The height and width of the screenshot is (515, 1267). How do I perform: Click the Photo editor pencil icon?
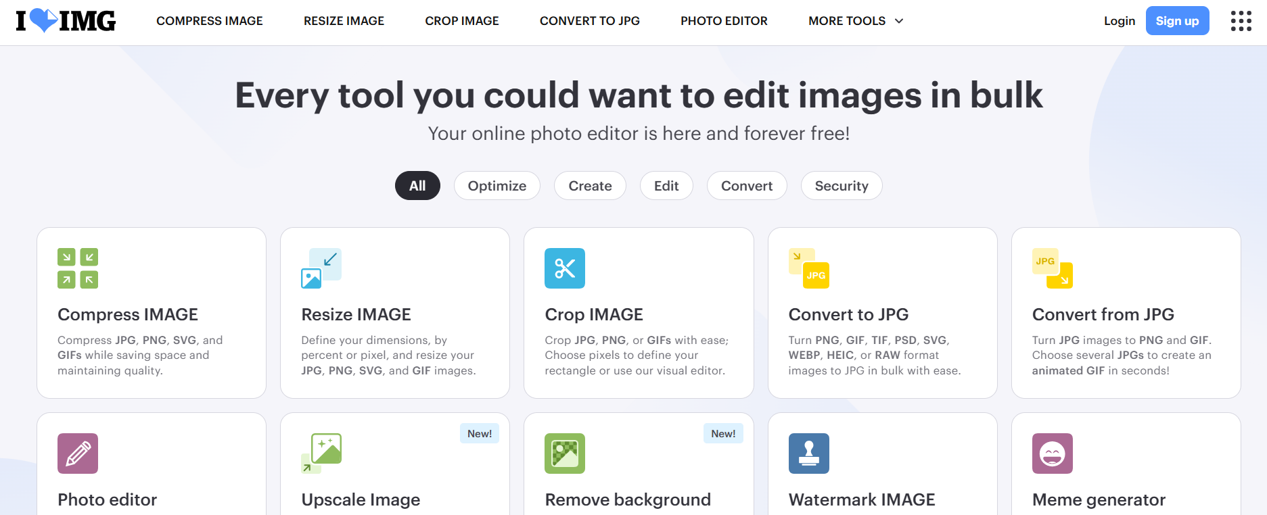coord(78,453)
